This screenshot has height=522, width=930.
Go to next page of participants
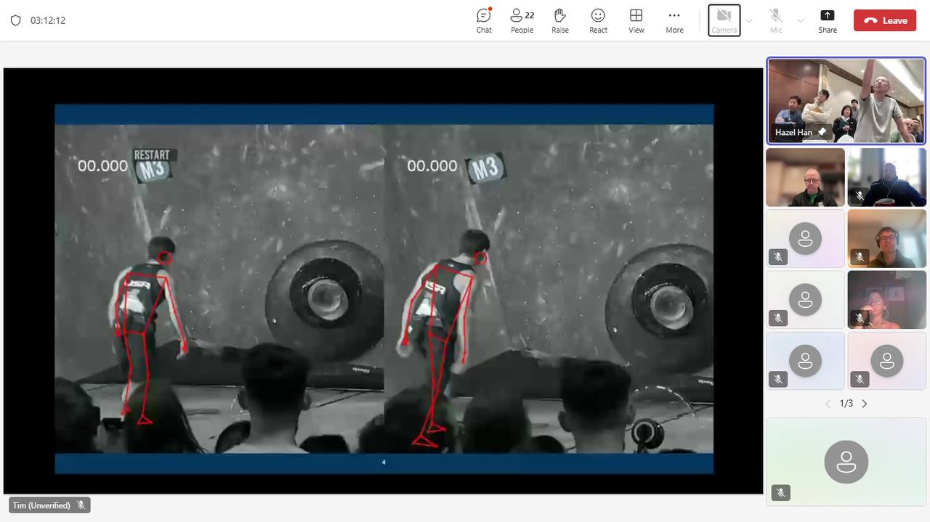pyautogui.click(x=865, y=404)
